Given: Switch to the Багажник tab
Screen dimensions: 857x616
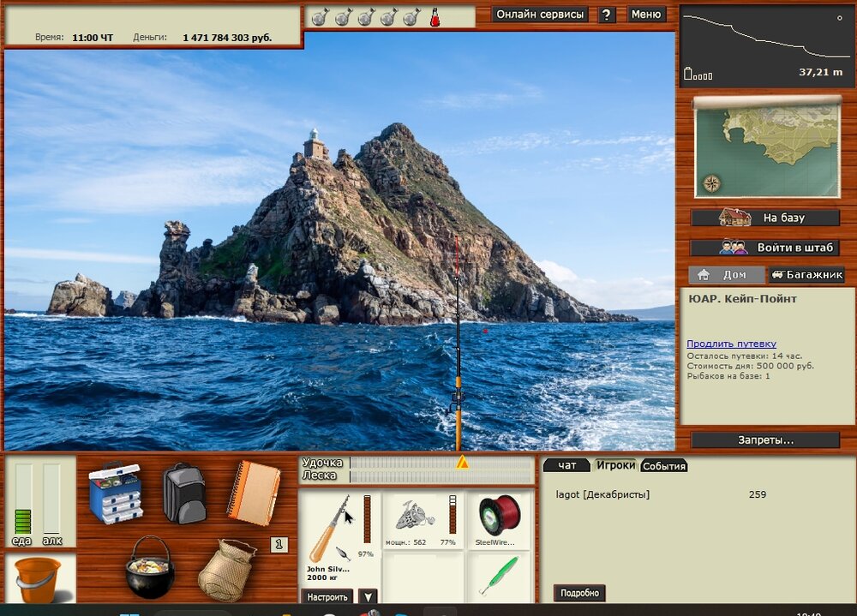Looking at the screenshot, I should click(x=806, y=274).
